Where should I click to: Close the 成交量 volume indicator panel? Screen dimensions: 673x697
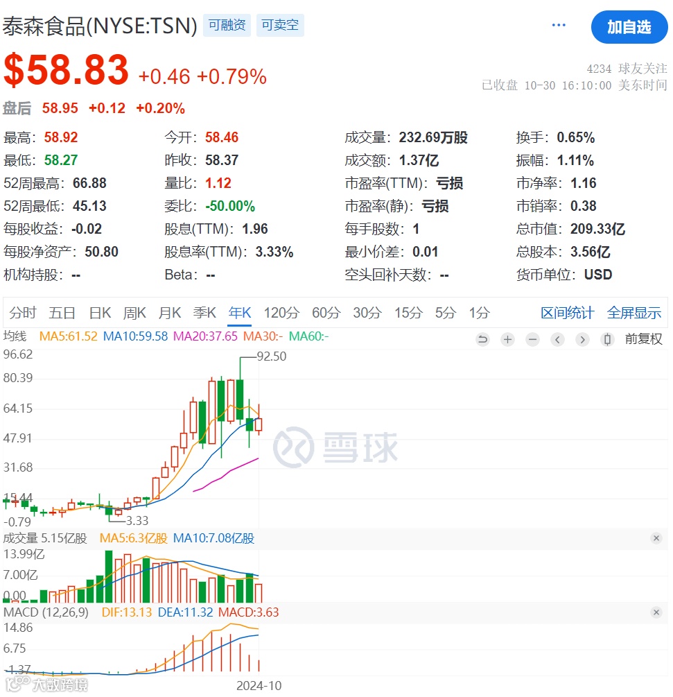pyautogui.click(x=656, y=538)
